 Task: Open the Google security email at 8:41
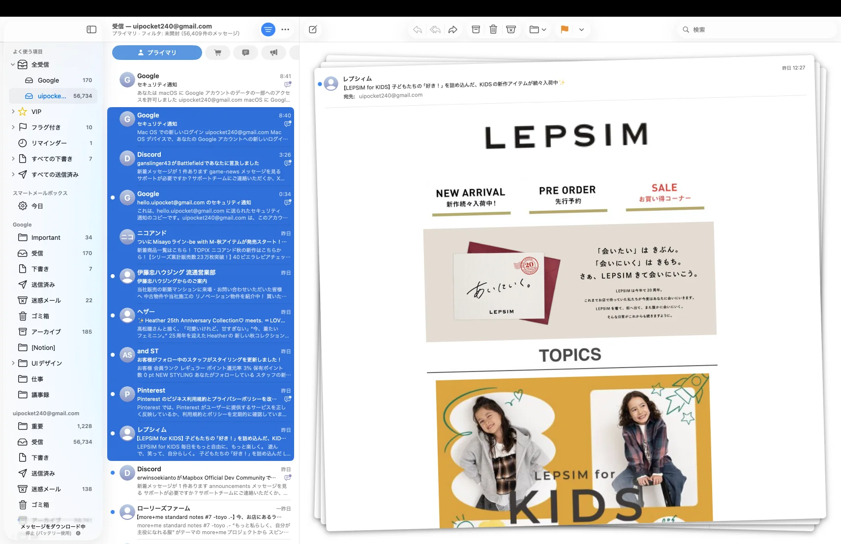tap(201, 87)
